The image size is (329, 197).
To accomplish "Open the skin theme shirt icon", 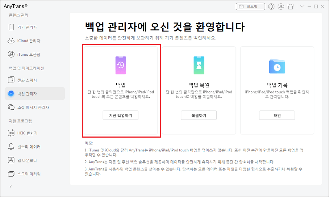I will (x=291, y=7).
